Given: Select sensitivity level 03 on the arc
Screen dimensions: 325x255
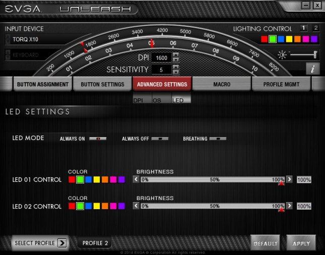Looking at the screenshot, I should tap(109, 50).
